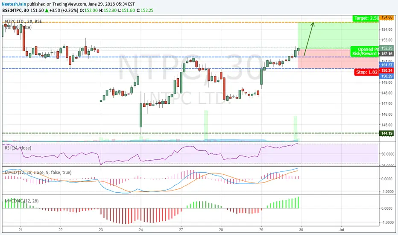This screenshot has height=235, width=398.
Task: Click the C:152.25 close value
Action: pyautogui.click(x=145, y=10)
